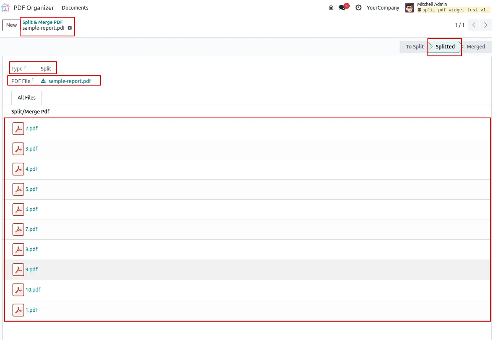Image resolution: width=492 pixels, height=340 pixels.
Task: Open 10.pdf file link
Action: click(x=33, y=290)
